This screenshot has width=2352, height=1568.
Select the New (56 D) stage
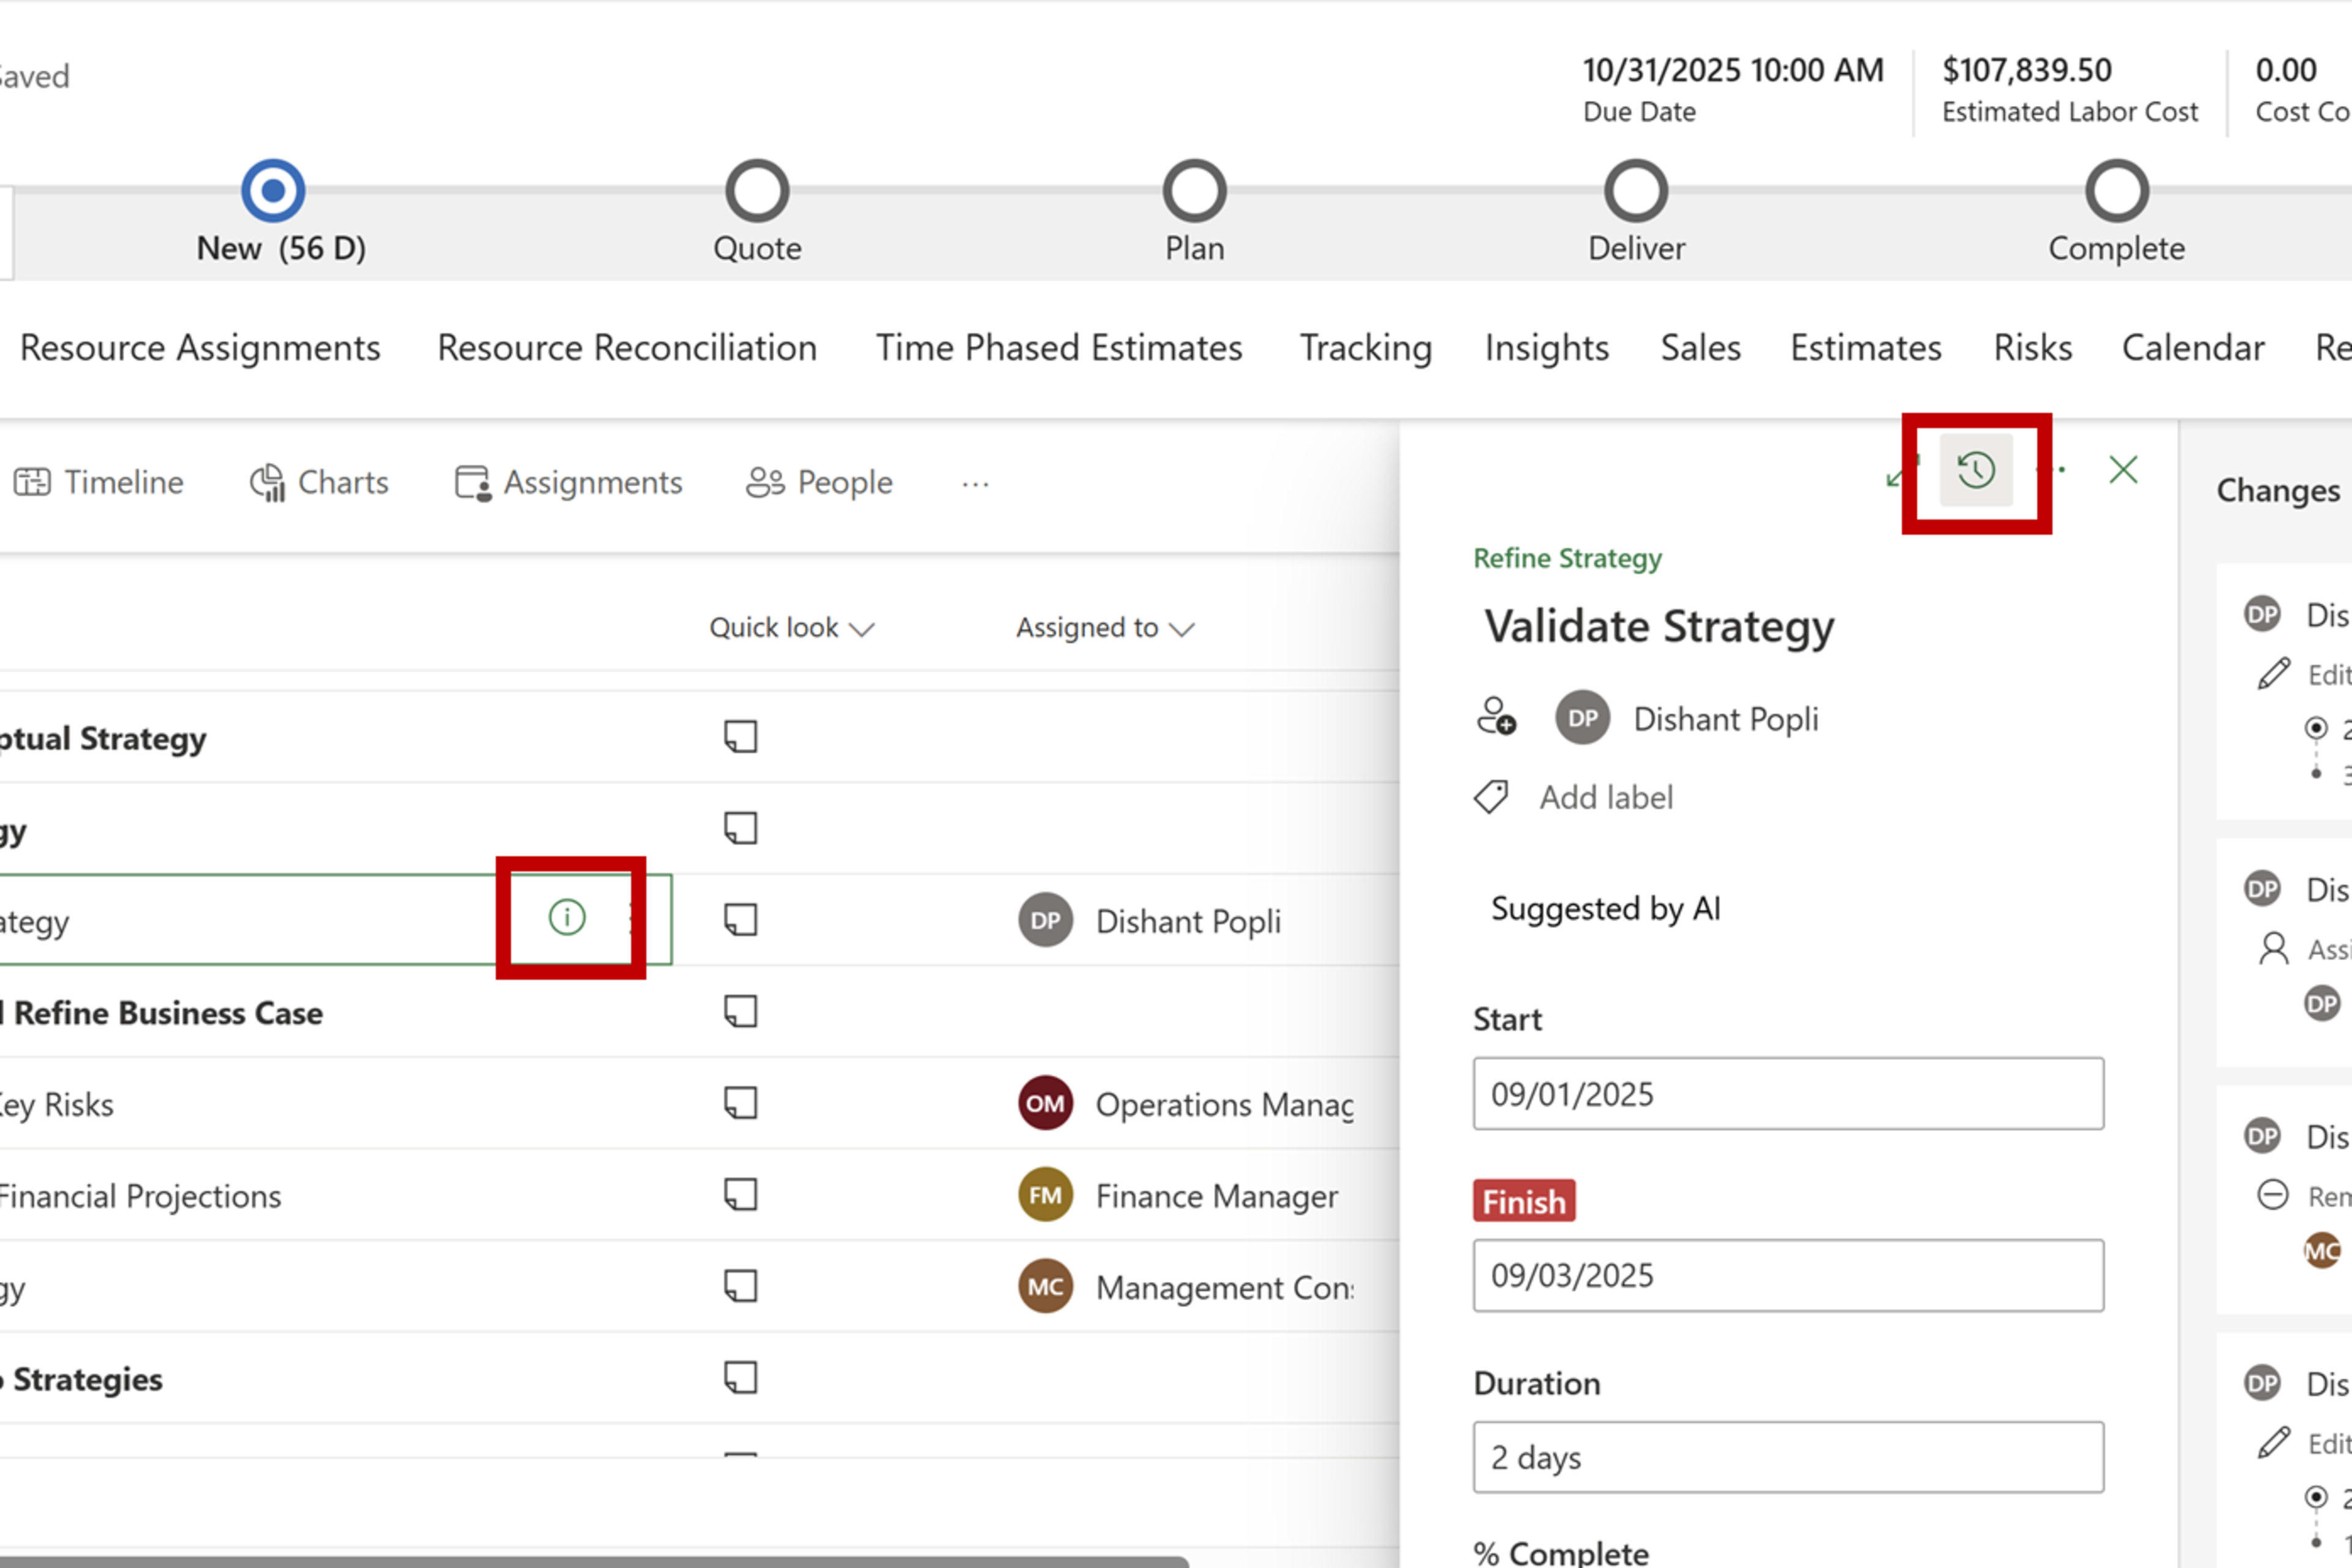273,190
